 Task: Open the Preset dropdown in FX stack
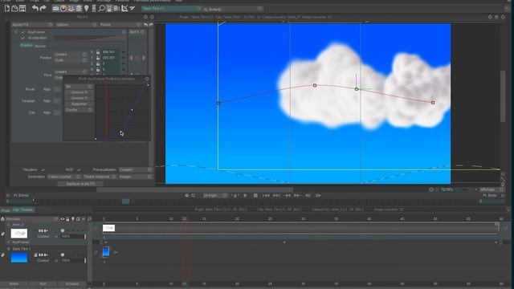click(120, 25)
